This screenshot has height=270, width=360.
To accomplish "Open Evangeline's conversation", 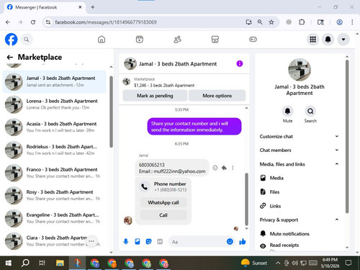I will click(x=54, y=218).
